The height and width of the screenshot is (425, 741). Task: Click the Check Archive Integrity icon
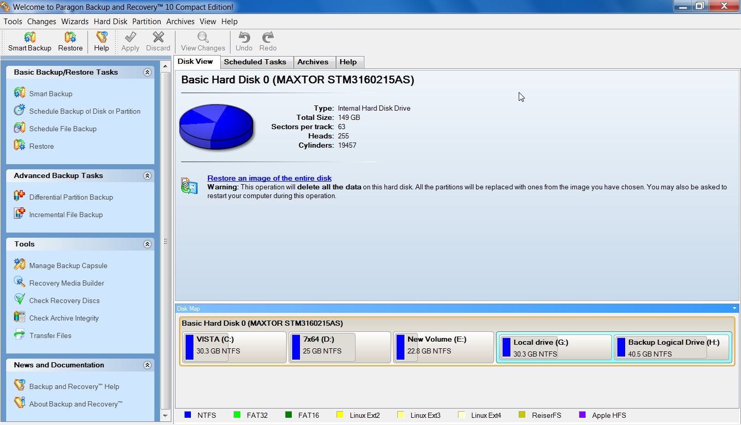pos(20,317)
